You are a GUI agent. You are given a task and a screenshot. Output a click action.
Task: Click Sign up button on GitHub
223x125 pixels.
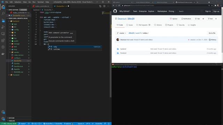[216, 11]
